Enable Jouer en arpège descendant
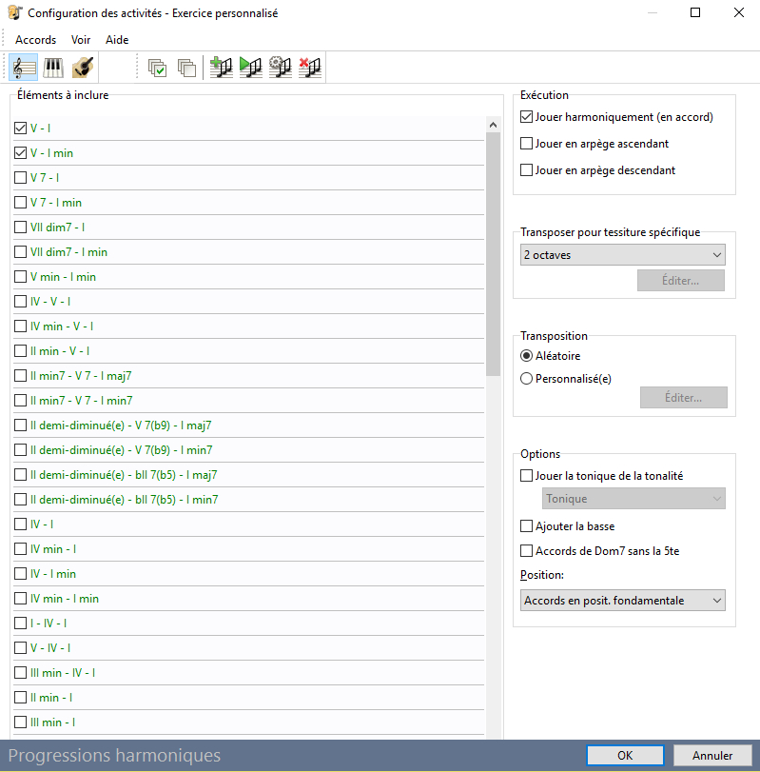760x772 pixels. [526, 169]
